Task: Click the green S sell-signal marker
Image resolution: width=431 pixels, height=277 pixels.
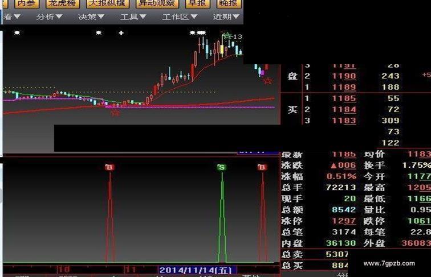Action: (222, 167)
